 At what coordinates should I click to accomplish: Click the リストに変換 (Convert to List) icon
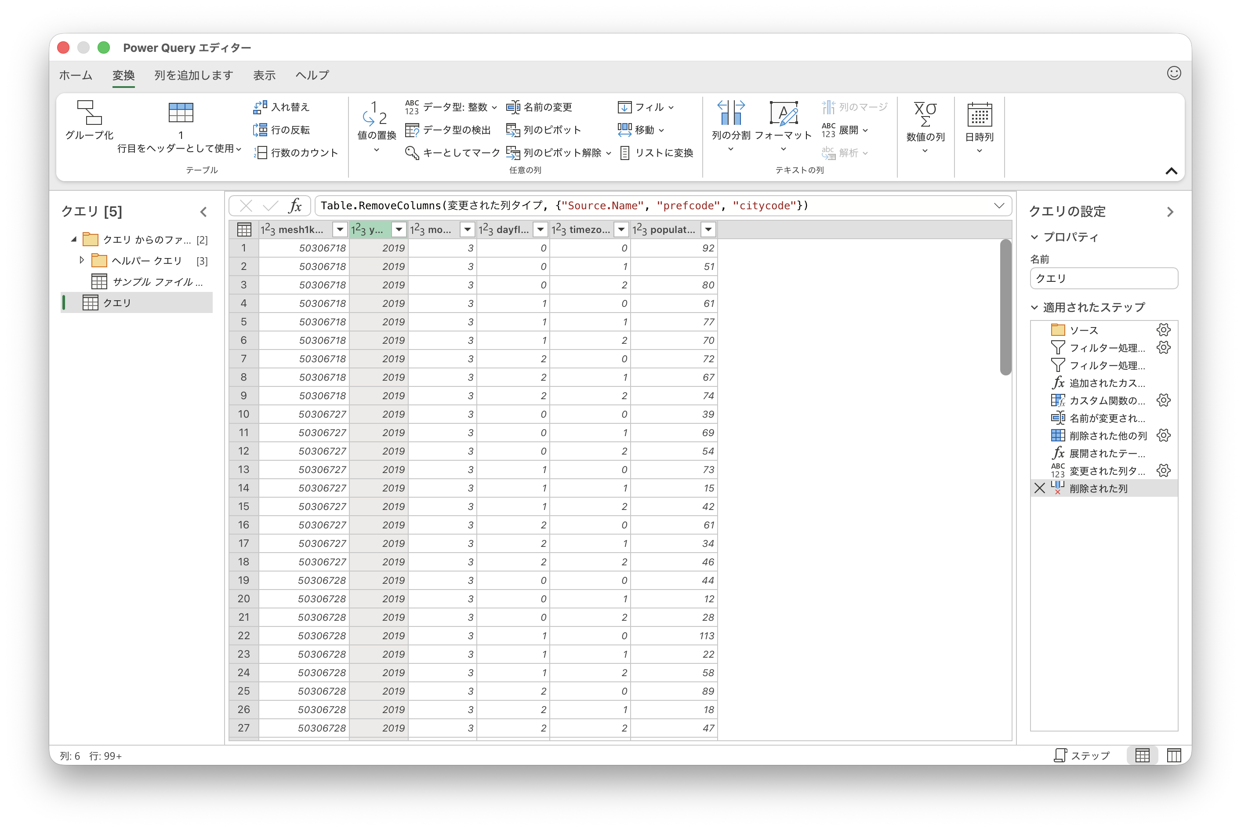(x=625, y=153)
